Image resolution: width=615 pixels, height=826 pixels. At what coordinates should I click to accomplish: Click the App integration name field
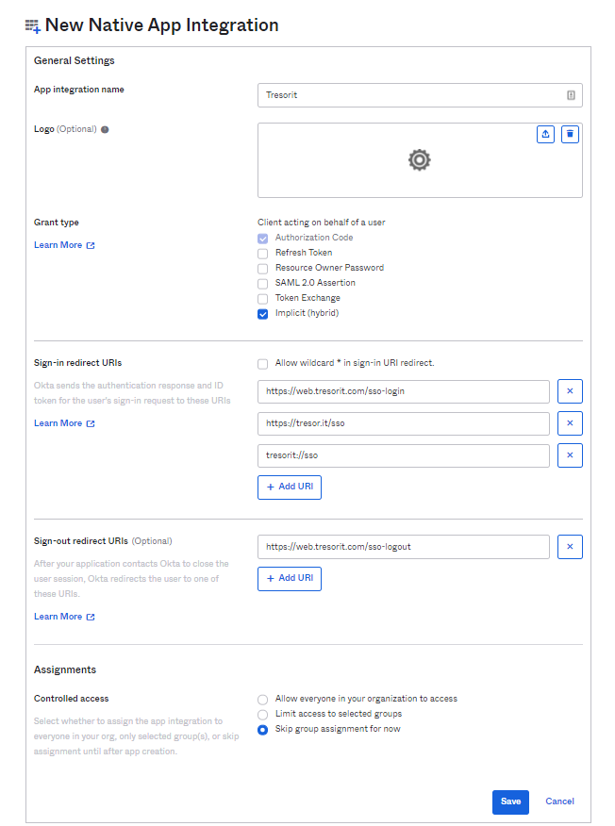point(420,95)
